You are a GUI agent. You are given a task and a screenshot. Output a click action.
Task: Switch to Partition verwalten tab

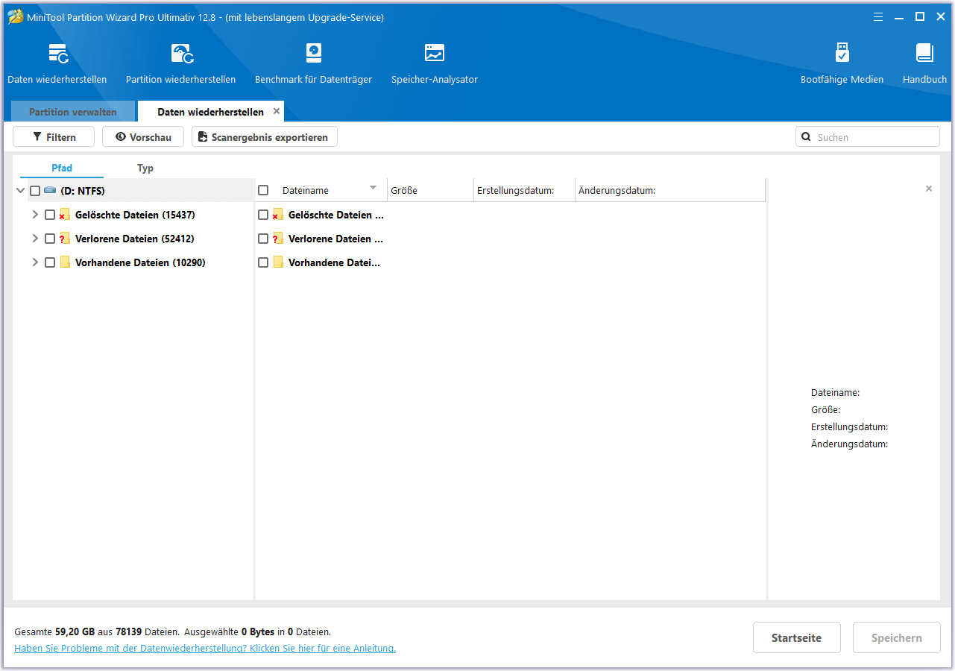[73, 112]
